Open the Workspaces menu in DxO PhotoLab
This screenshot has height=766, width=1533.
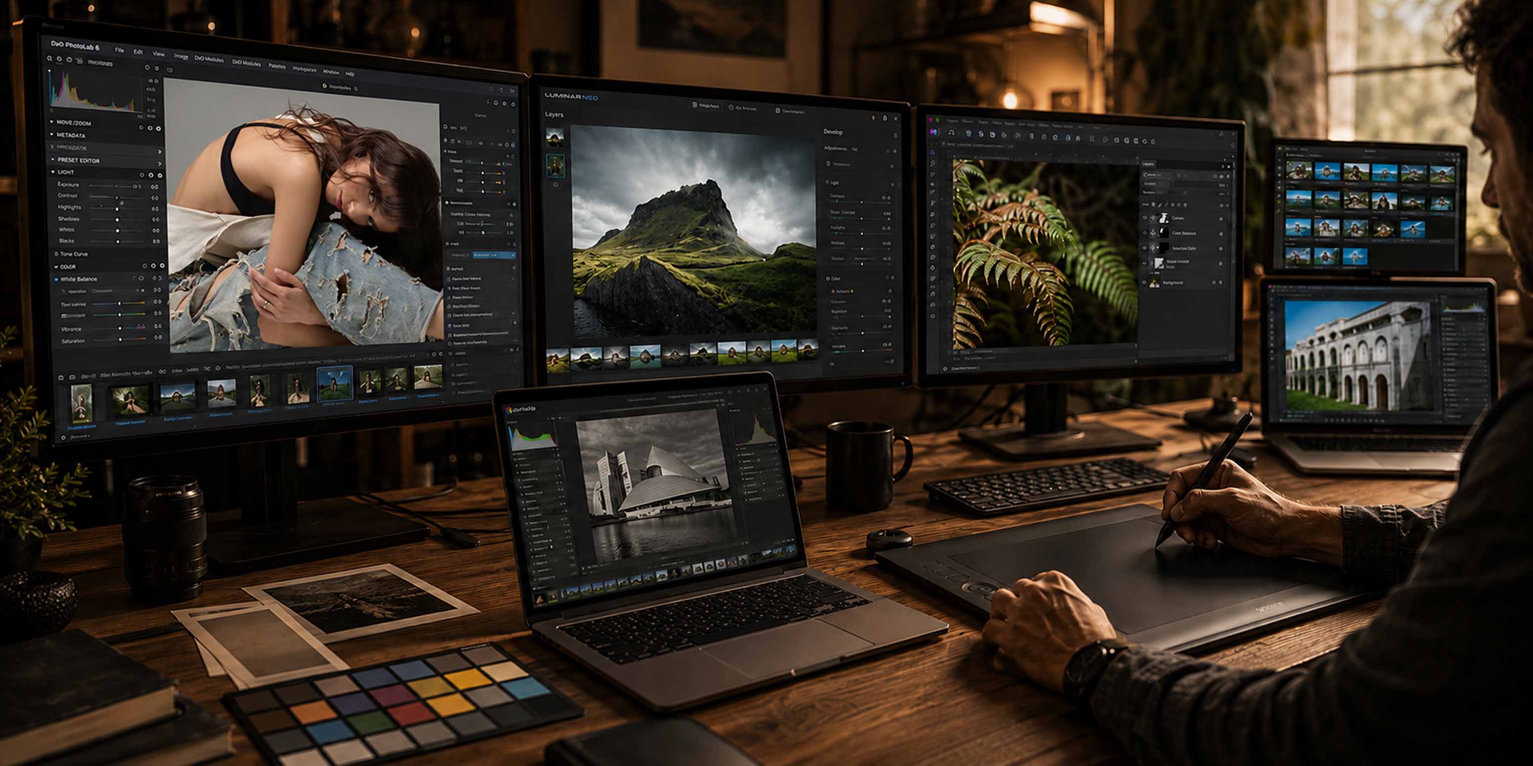point(304,69)
